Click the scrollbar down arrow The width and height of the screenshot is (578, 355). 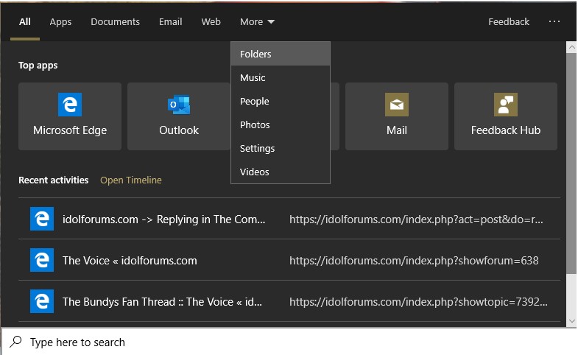(571, 321)
